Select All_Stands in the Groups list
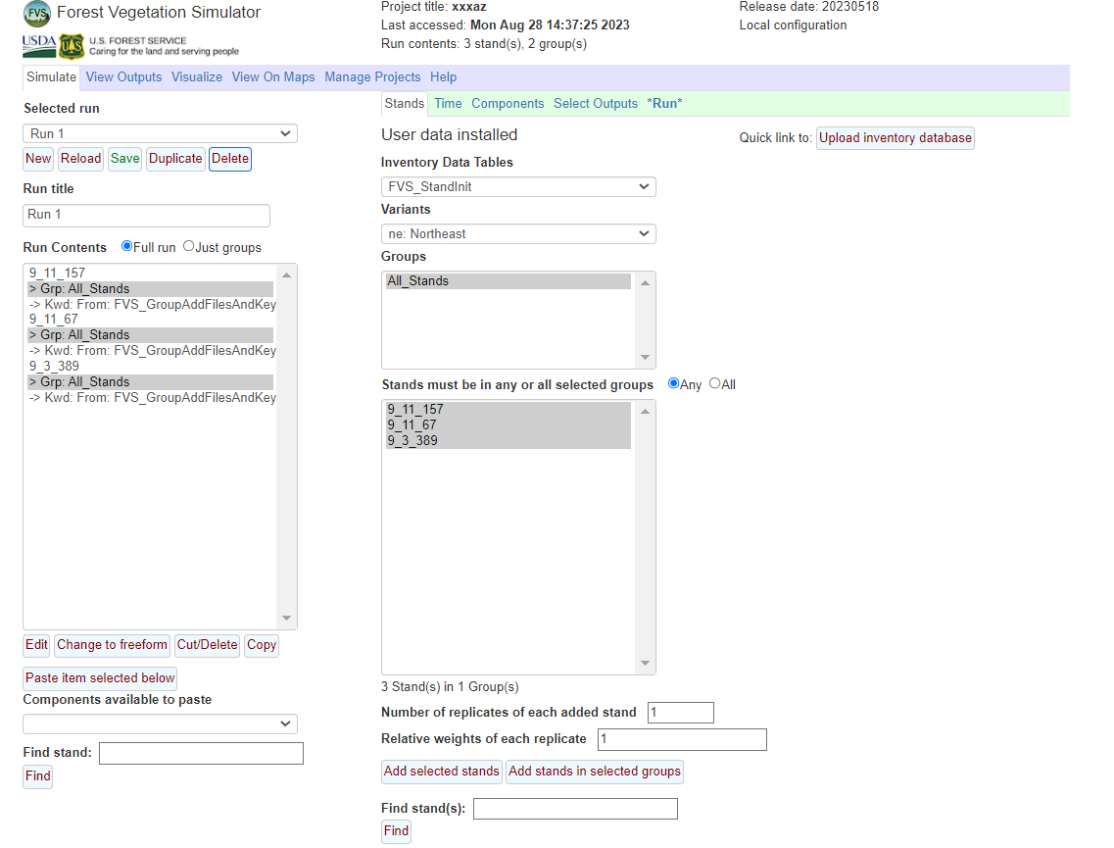Viewport: 1114px width, 848px height. point(508,281)
